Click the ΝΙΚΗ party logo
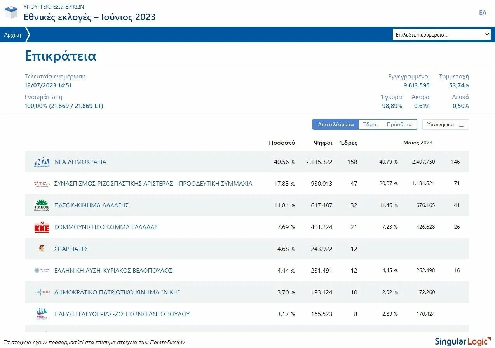Viewport: 495px width, 348px height. tap(42, 292)
